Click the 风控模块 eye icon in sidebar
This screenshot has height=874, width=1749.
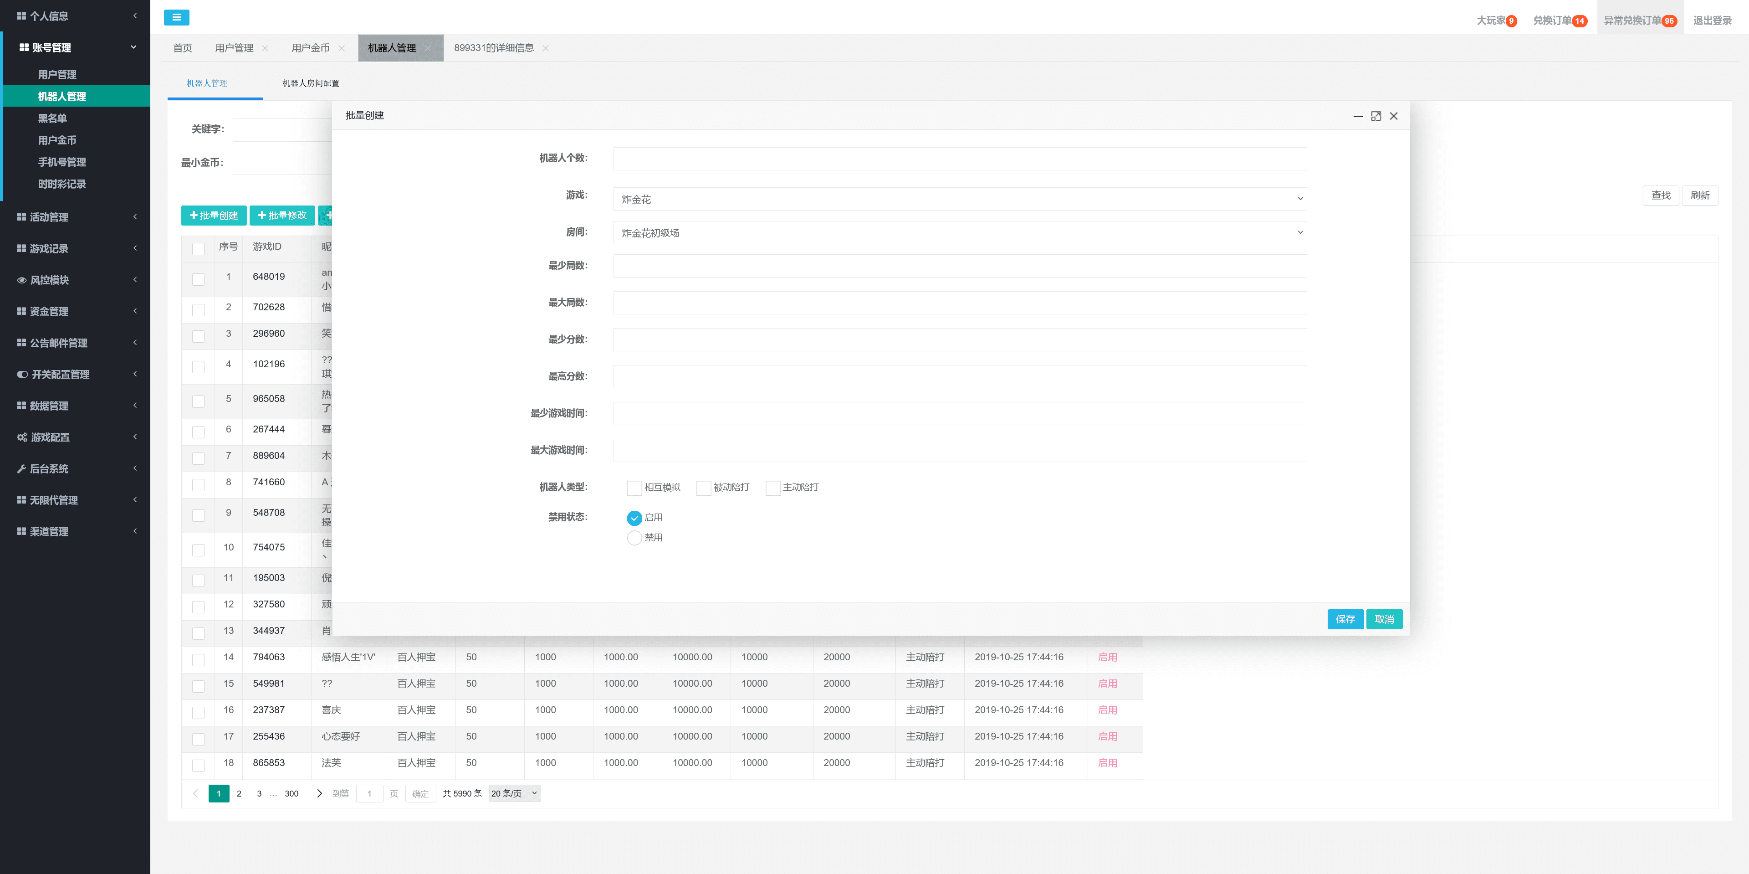point(22,280)
